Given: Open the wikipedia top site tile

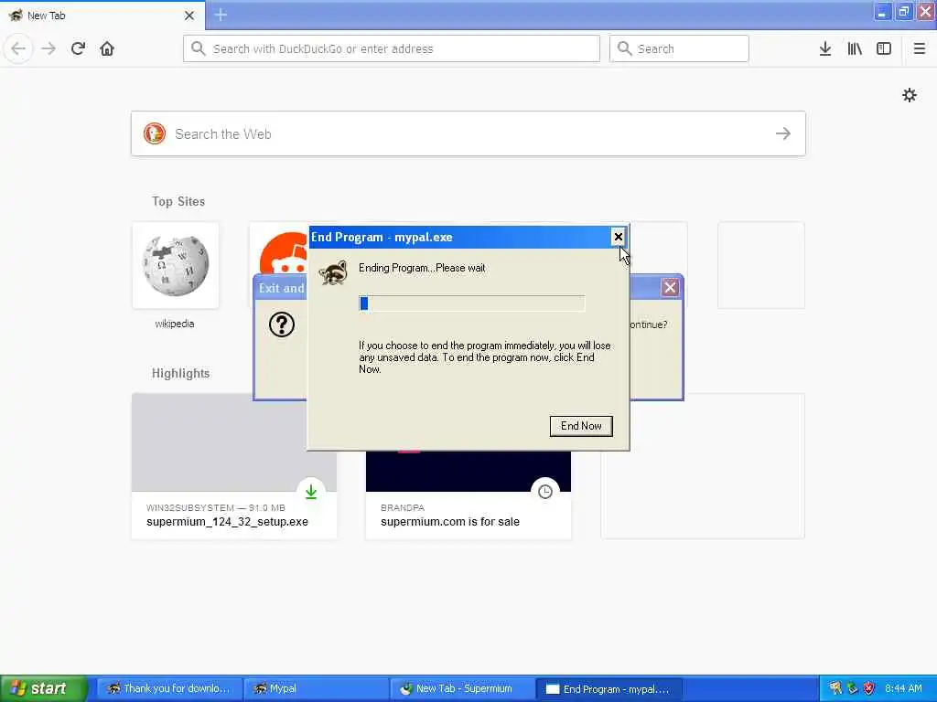Looking at the screenshot, I should tap(175, 266).
